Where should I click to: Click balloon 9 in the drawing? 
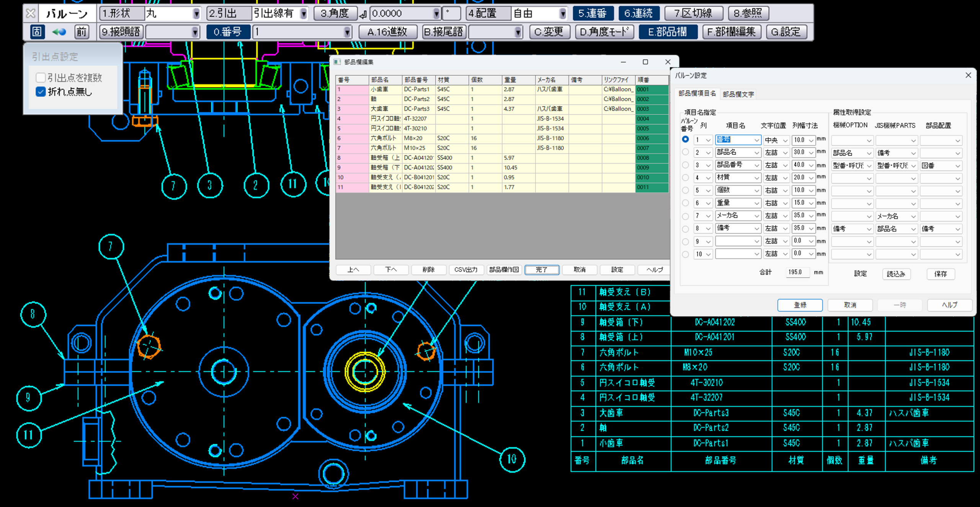pyautogui.click(x=28, y=398)
